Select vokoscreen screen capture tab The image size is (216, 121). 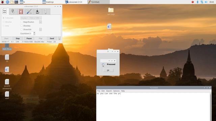4,11
